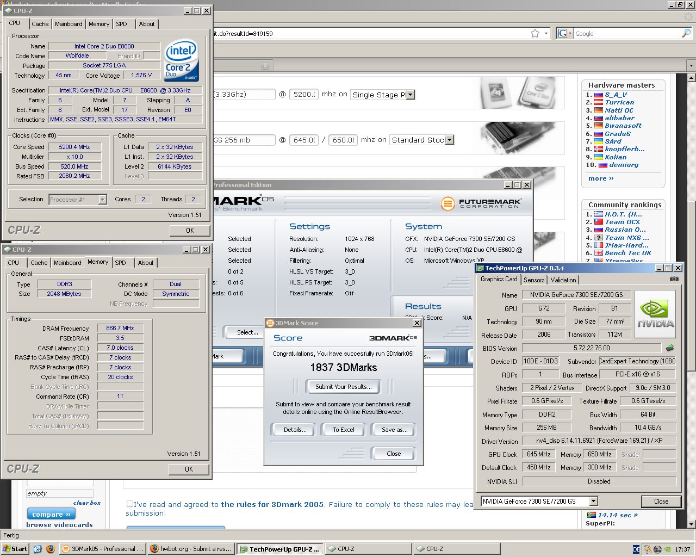Click browse videocards link
696x557 pixels.
[x=59, y=525]
